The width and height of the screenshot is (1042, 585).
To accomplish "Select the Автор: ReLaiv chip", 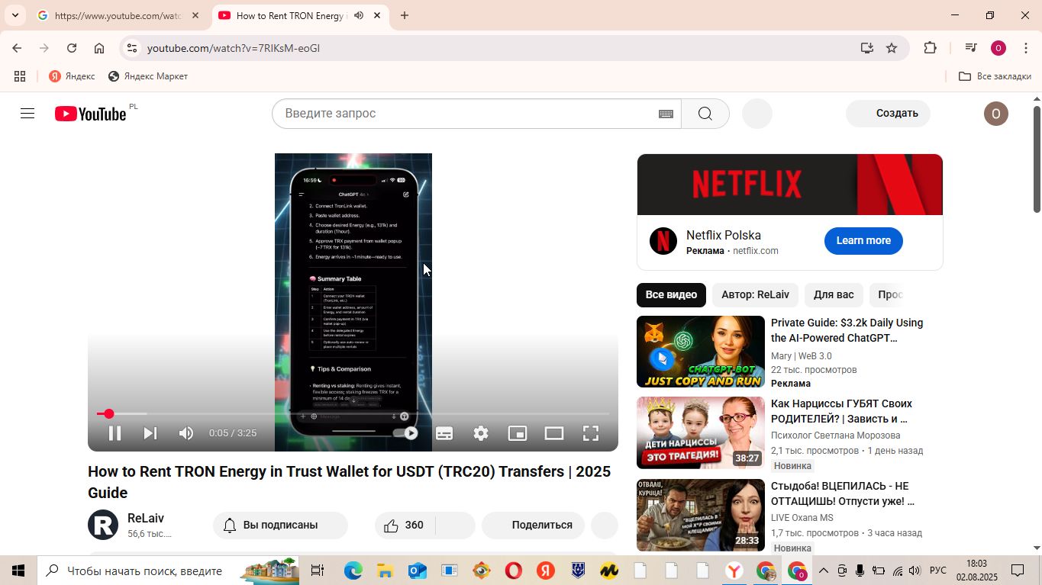I will point(755,294).
